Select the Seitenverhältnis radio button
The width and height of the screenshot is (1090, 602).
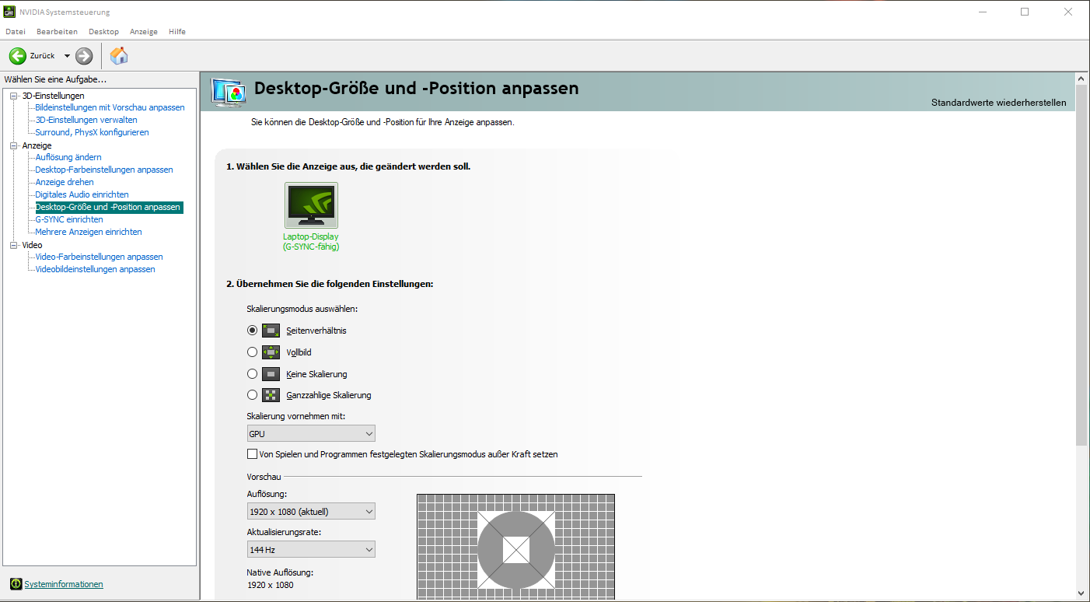(x=252, y=331)
